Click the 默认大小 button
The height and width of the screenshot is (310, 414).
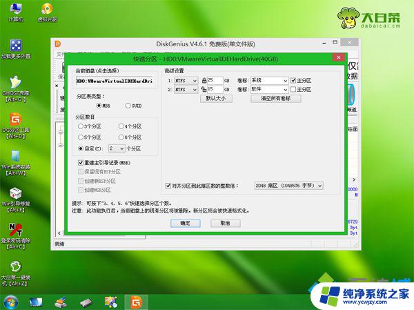(x=216, y=99)
